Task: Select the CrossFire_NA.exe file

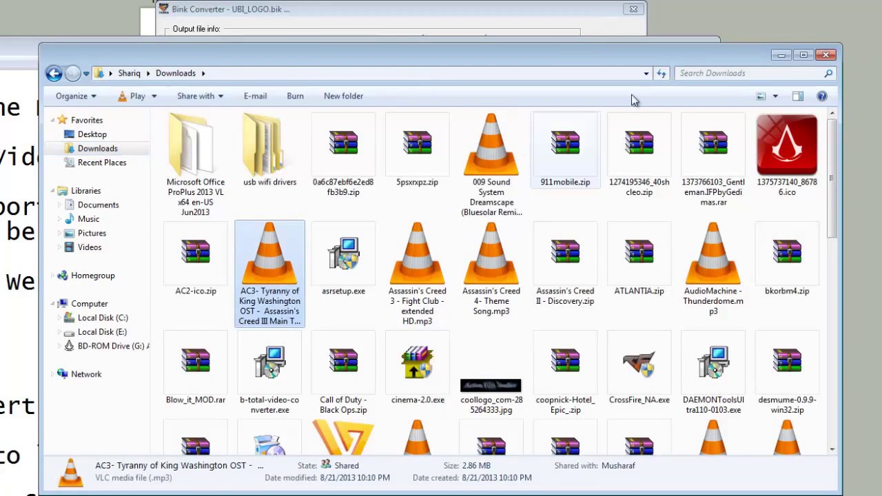Action: click(639, 368)
